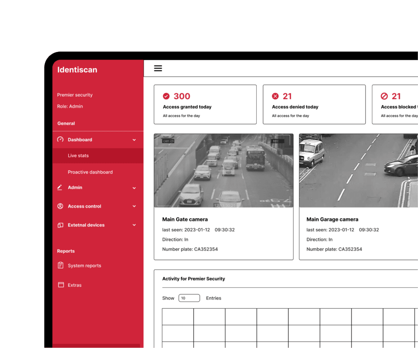Click the Extras window icon
The width and height of the screenshot is (418, 348).
[x=61, y=285]
